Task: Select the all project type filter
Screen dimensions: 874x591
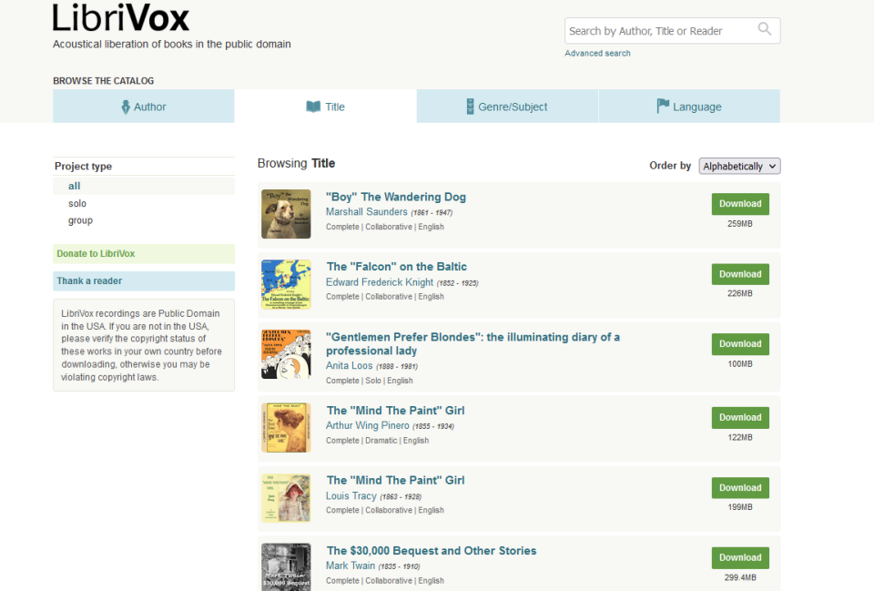Action: tap(75, 186)
